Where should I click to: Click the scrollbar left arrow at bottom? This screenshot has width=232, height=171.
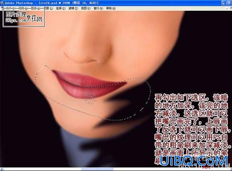[2, 169]
